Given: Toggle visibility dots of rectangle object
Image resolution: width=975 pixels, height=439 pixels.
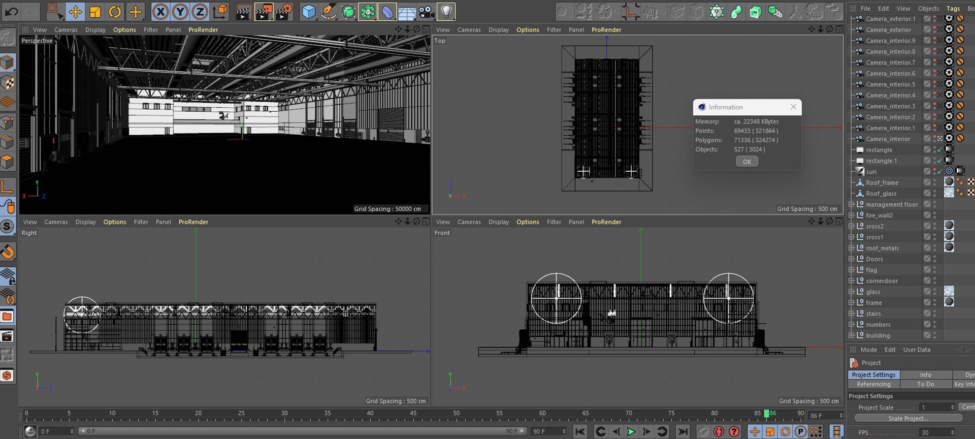Looking at the screenshot, I should (x=934, y=150).
